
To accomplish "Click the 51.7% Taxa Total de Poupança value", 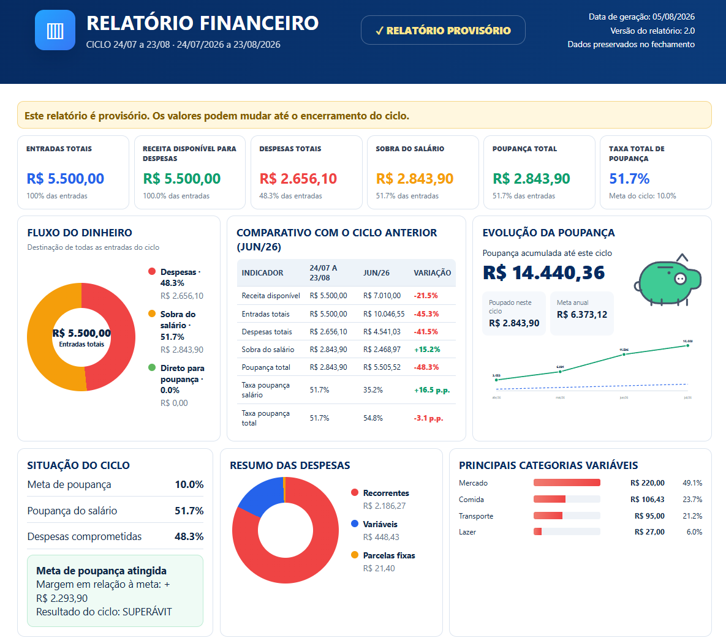I will coord(629,179).
